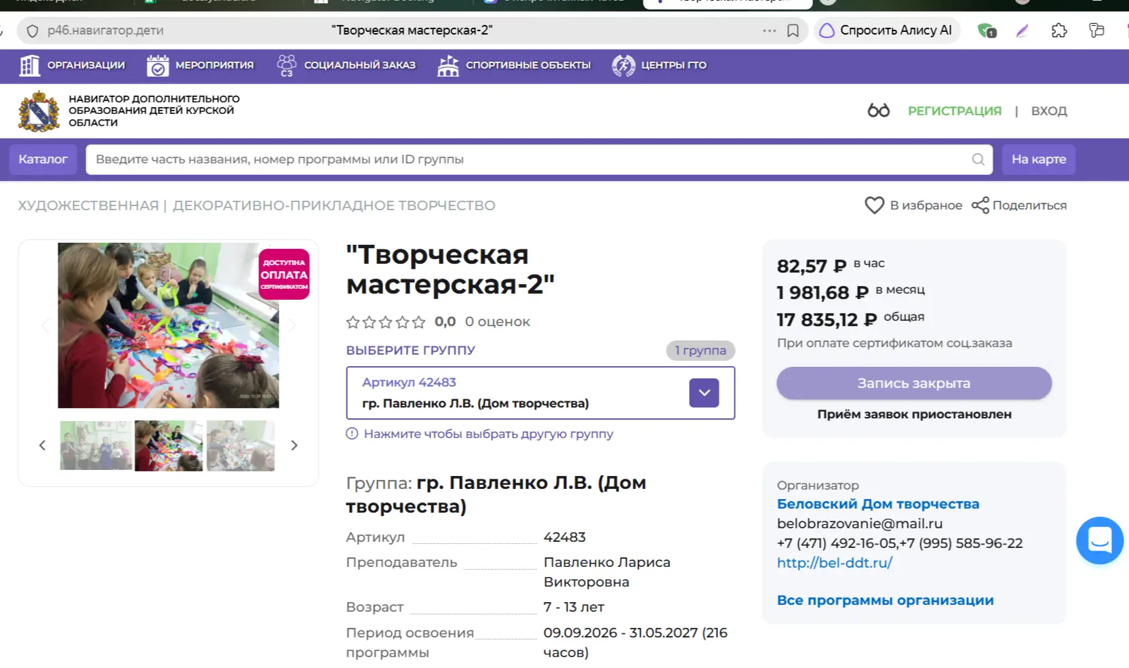
Task: Click Нажмите чтобы выбрать другую группу link
Action: pos(488,433)
